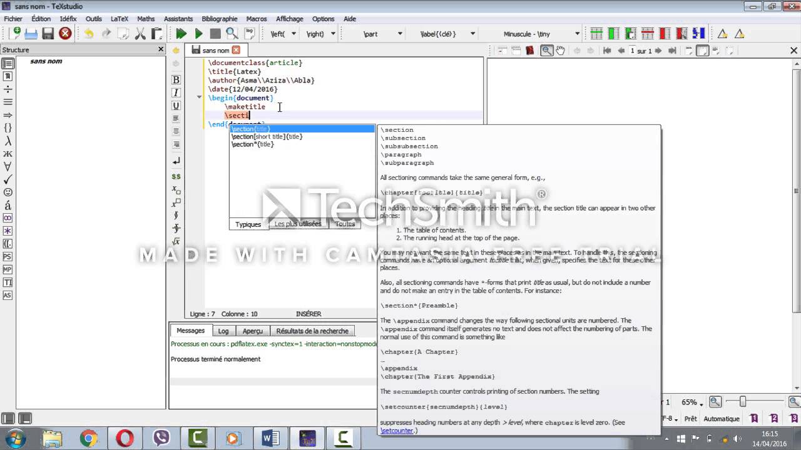Open the viewer with the magnifier page icon
801x450 pixels.
pos(232,34)
